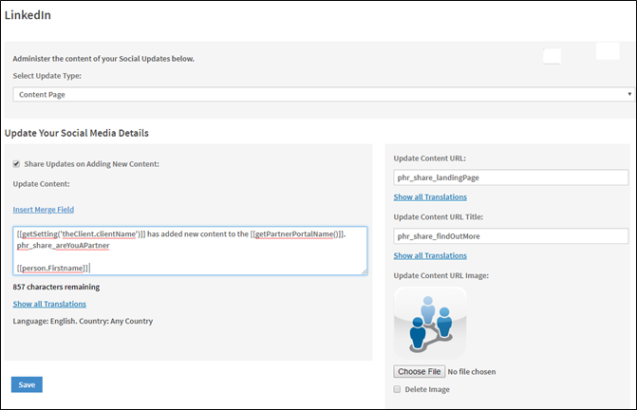The image size is (637, 410).
Task: Click the Choose File button
Action: (420, 371)
